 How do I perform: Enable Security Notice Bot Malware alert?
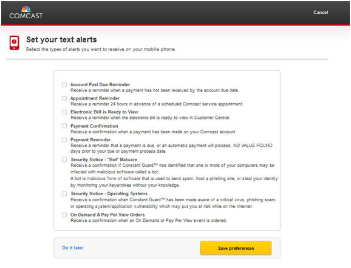pyautogui.click(x=64, y=159)
